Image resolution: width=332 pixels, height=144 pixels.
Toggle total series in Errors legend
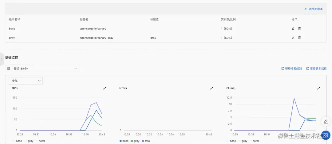coord(146,141)
